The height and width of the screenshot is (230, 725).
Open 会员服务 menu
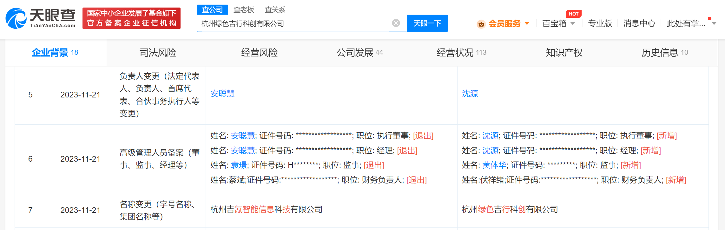click(x=504, y=24)
